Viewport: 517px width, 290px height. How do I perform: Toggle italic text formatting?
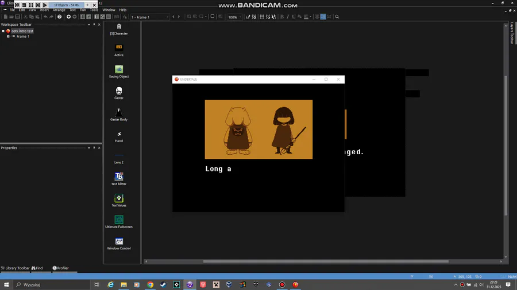coord(289,17)
